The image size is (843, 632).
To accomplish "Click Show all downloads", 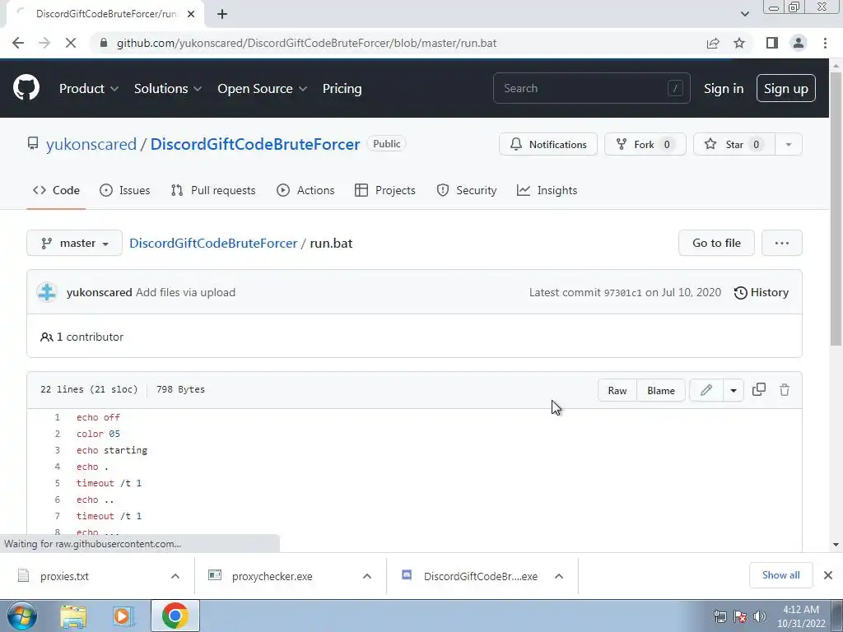I will tap(780, 575).
